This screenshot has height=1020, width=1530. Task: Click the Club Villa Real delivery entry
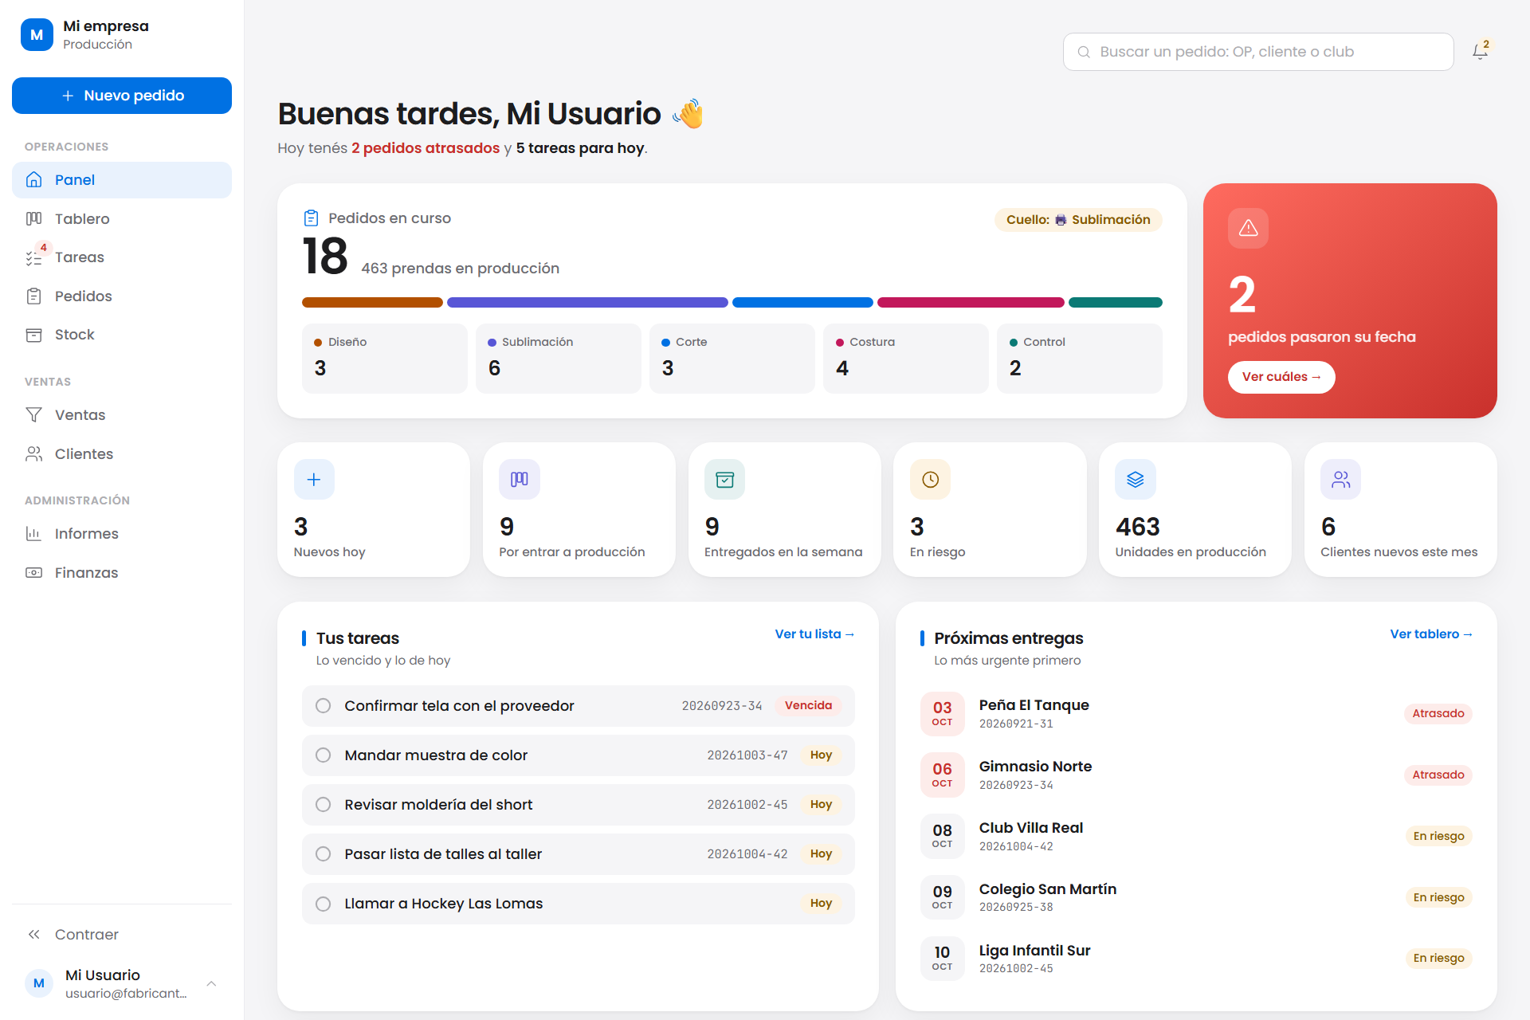pyautogui.click(x=1196, y=837)
